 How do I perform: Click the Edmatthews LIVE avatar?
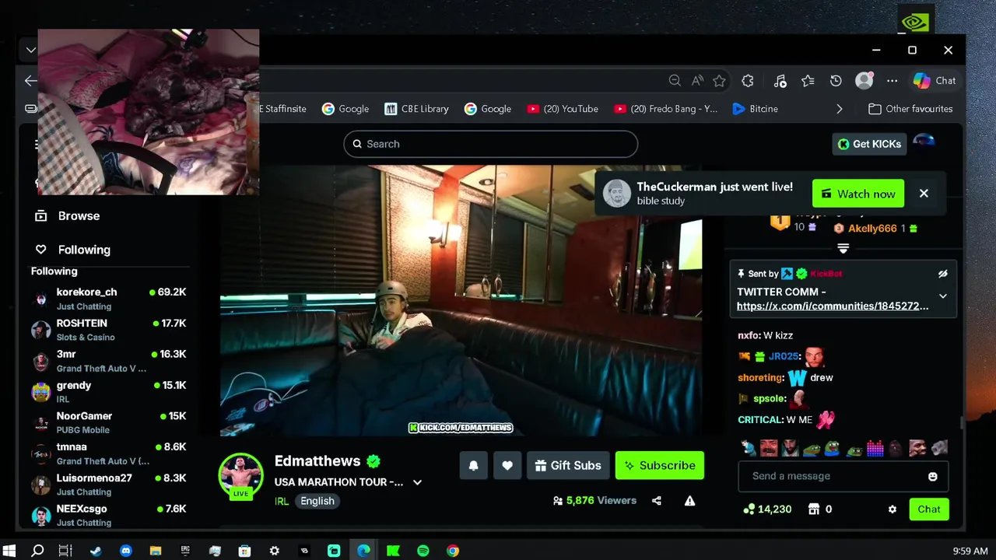point(241,475)
